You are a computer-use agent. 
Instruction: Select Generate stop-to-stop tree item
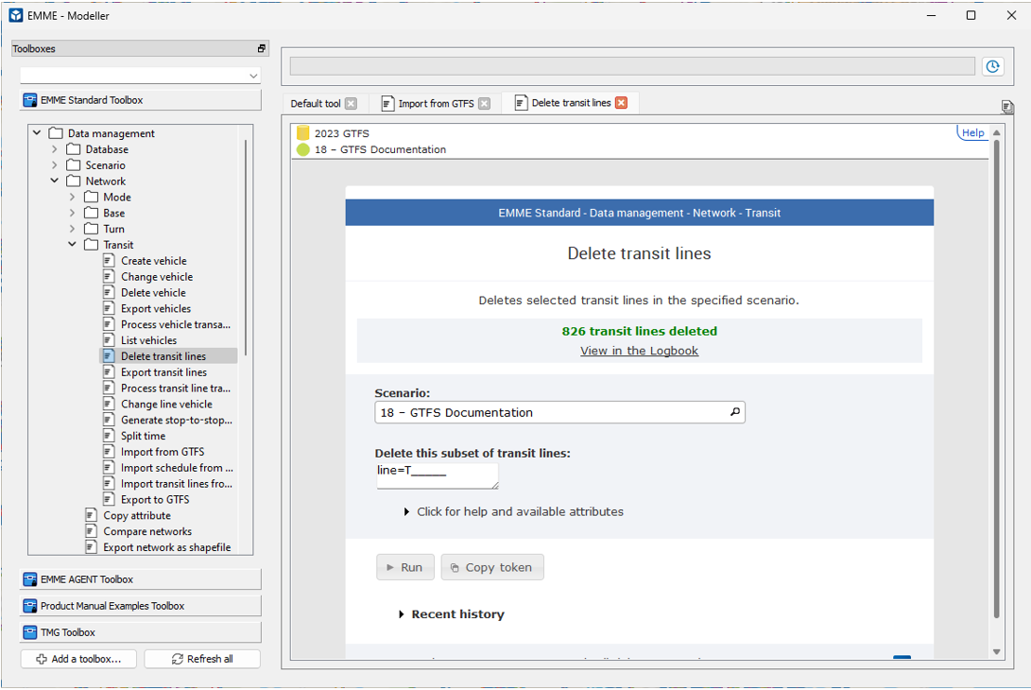[176, 420]
